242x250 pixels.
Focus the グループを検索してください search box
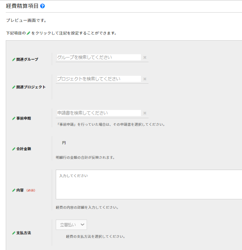coord(98,57)
